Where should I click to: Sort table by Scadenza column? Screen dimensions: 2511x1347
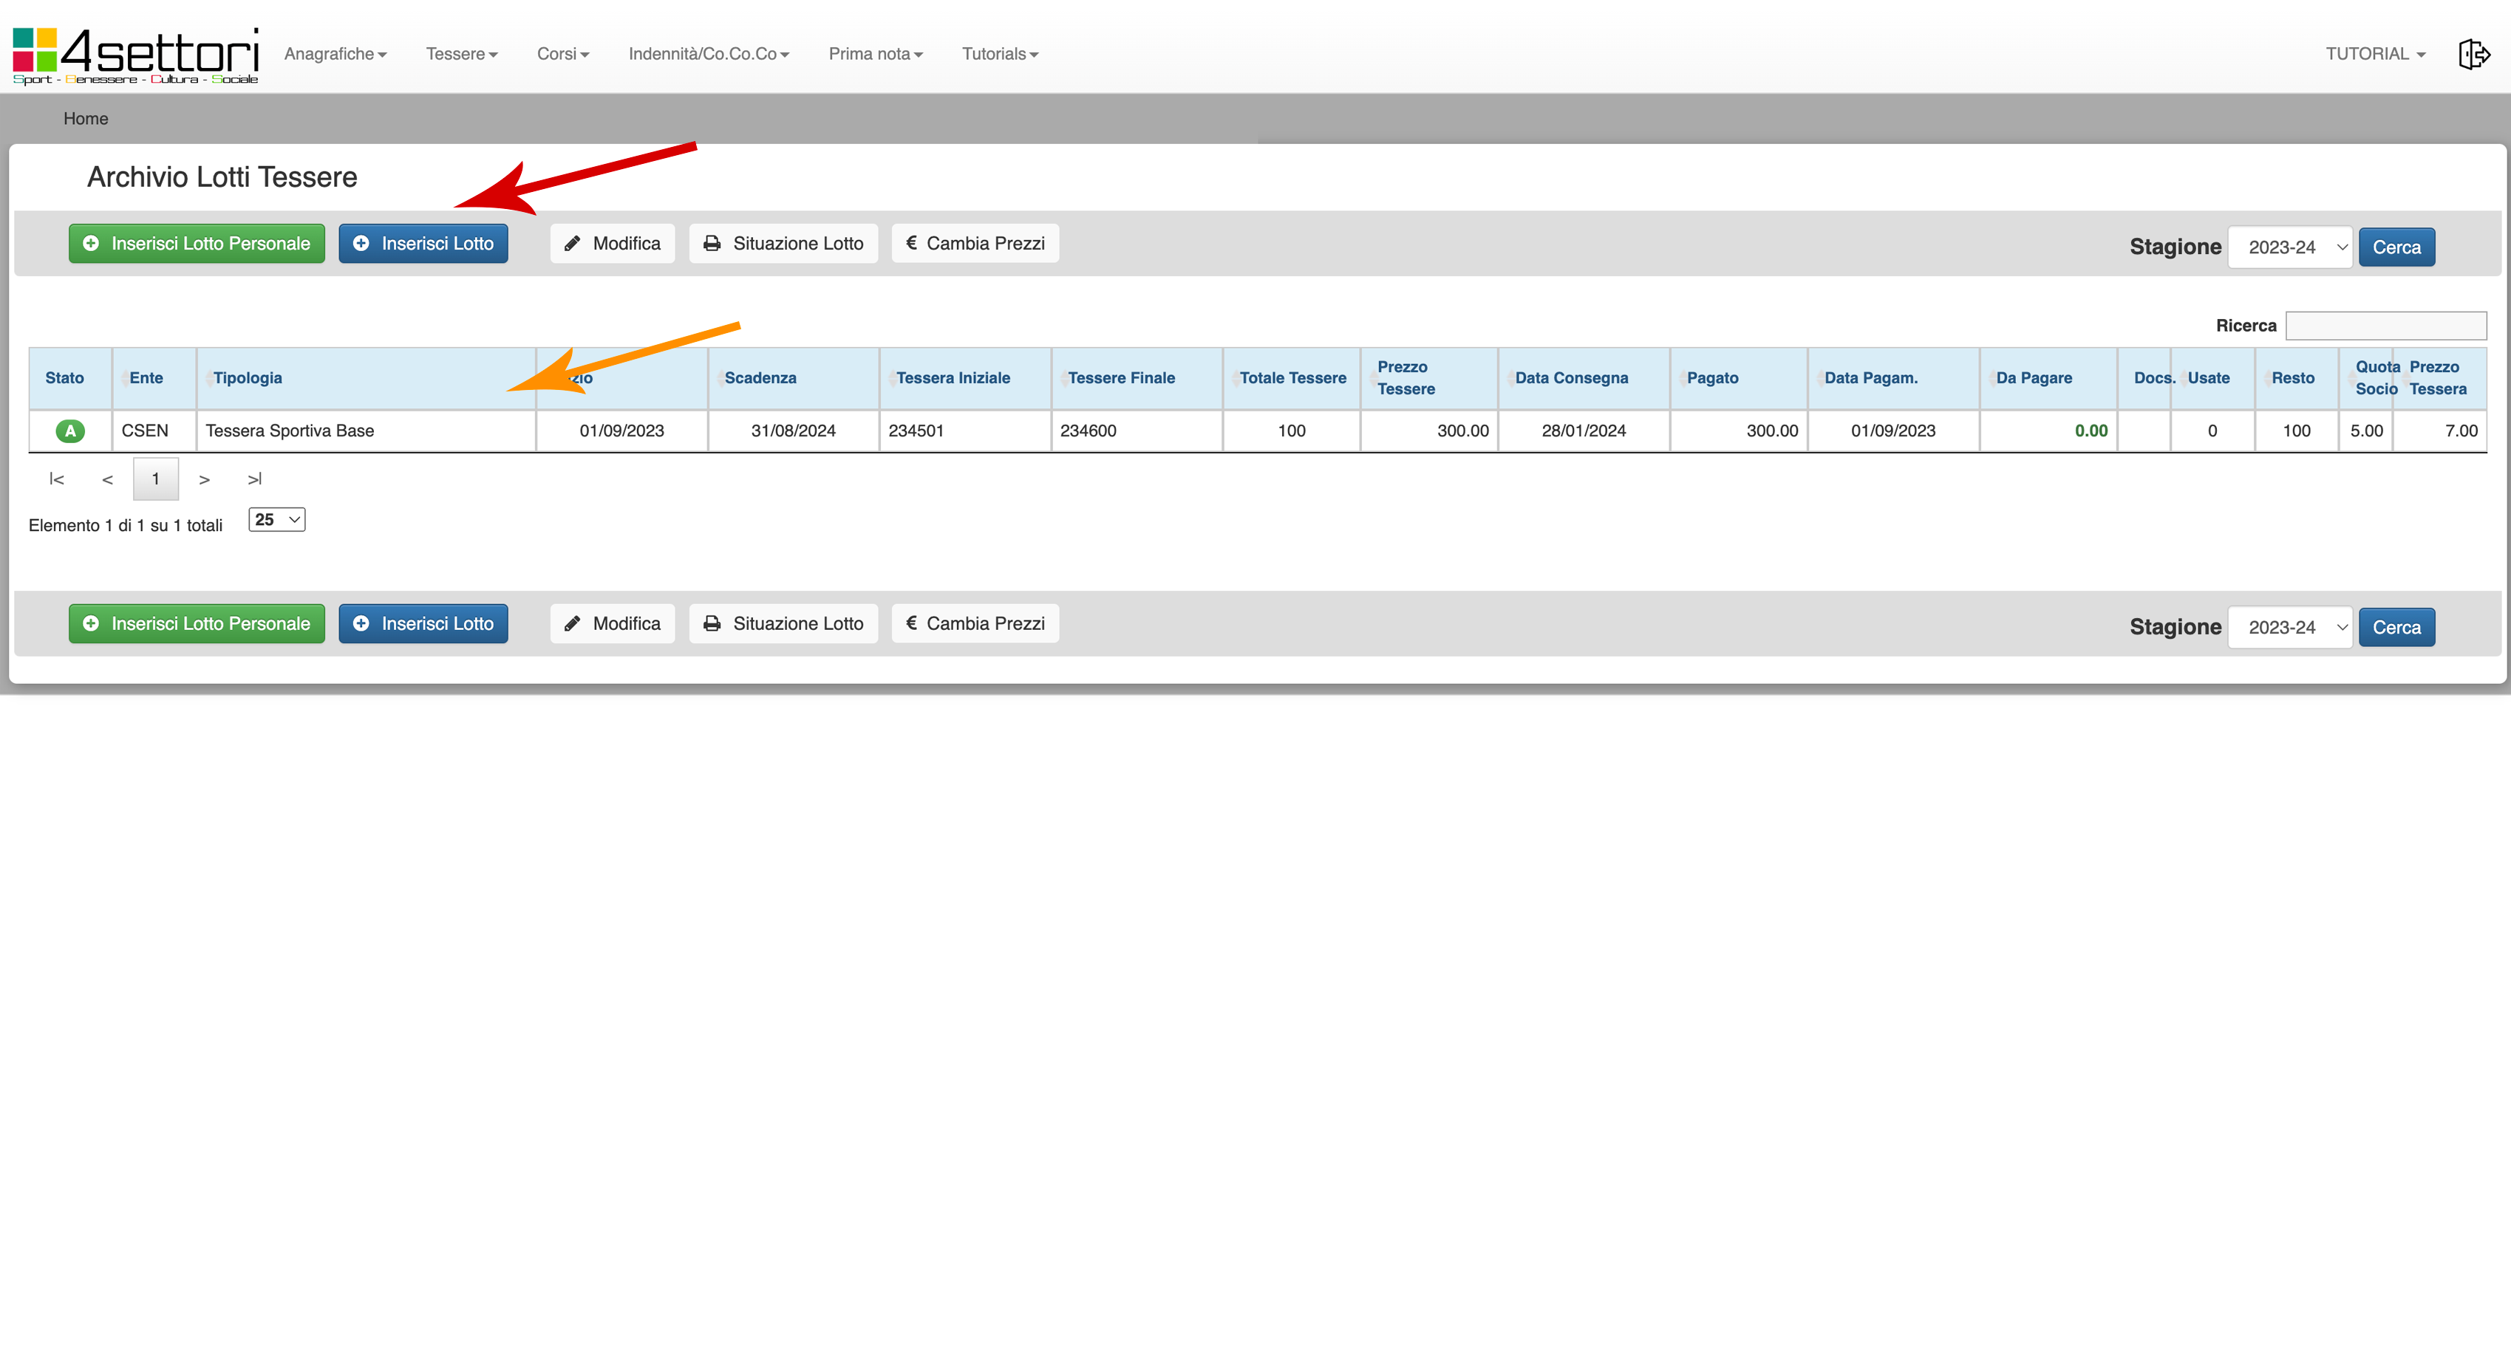click(760, 378)
